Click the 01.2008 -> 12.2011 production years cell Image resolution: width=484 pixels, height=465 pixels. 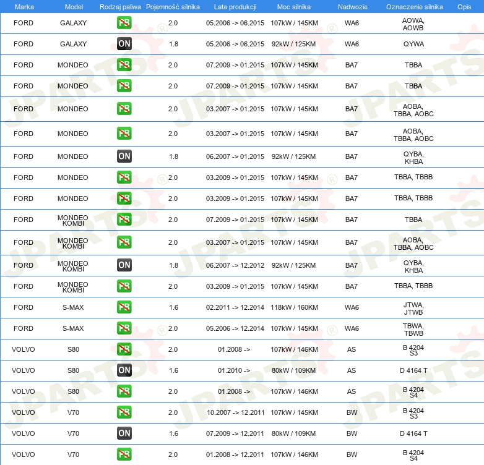pos(235,454)
